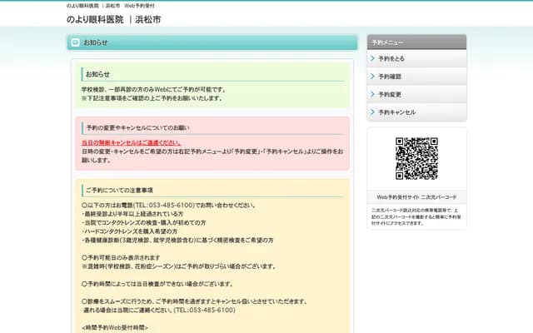Click the Web予約受付サイト 二次元バーコード caption
This screenshot has height=333, width=533.
pos(416,197)
